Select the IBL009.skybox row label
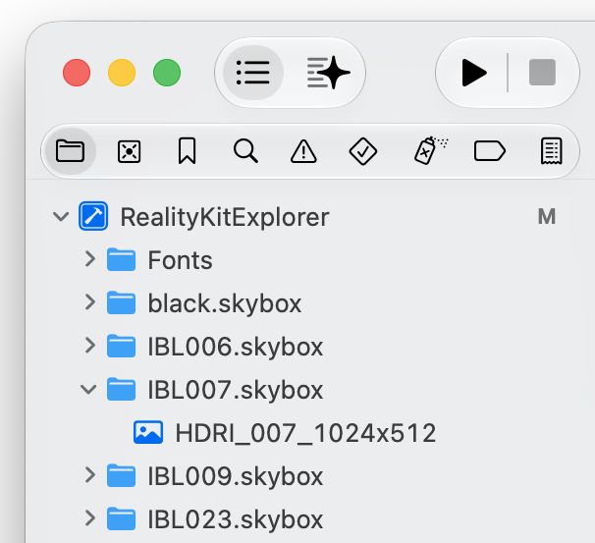 [236, 477]
